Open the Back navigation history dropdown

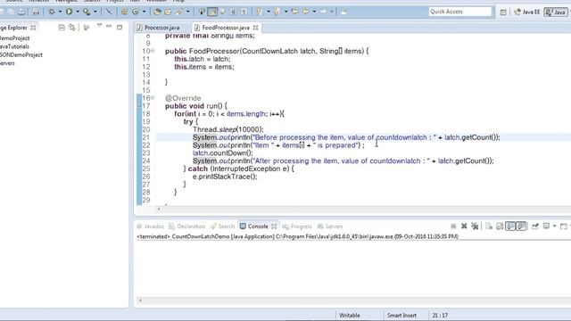pos(314,12)
